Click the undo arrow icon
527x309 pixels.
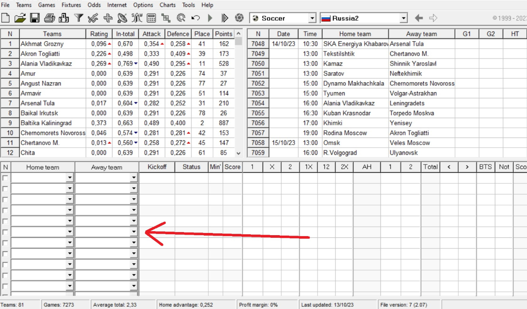click(x=195, y=18)
